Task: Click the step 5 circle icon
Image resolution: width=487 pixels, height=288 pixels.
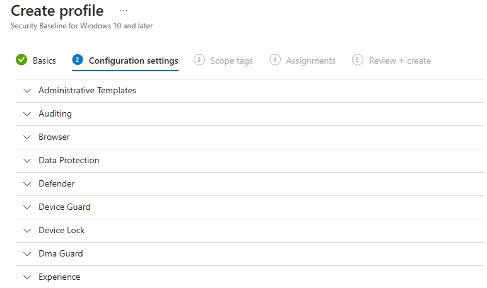Action: tap(358, 60)
